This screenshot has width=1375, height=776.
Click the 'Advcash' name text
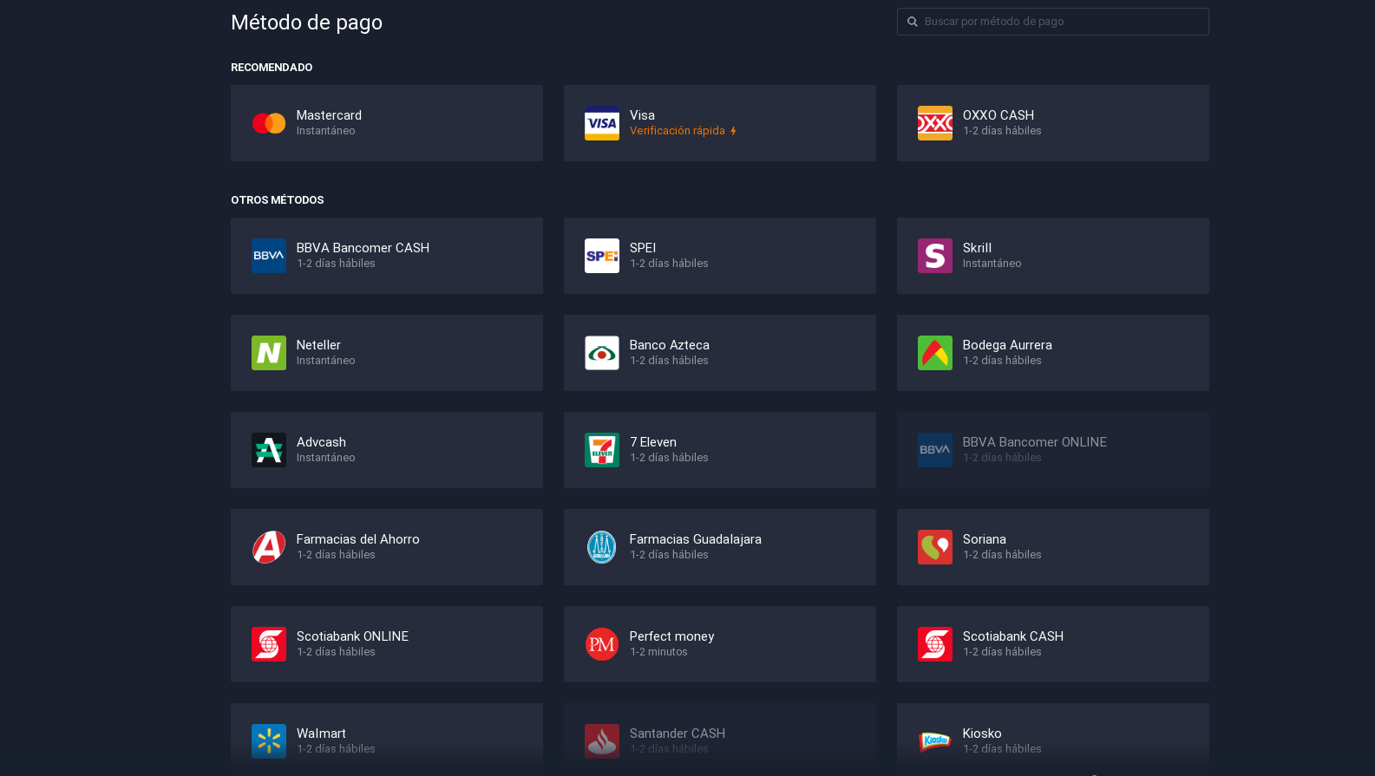point(321,442)
